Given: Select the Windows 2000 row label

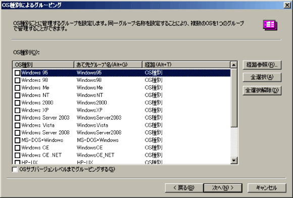Looking at the screenshot, I should 37,103.
